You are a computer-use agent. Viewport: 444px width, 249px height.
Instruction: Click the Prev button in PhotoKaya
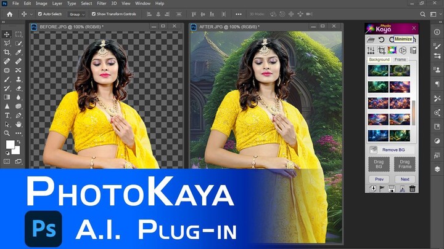click(x=379, y=180)
